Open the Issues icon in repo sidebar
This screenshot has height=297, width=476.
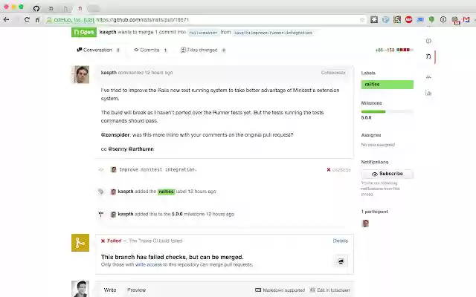pyautogui.click(x=428, y=41)
